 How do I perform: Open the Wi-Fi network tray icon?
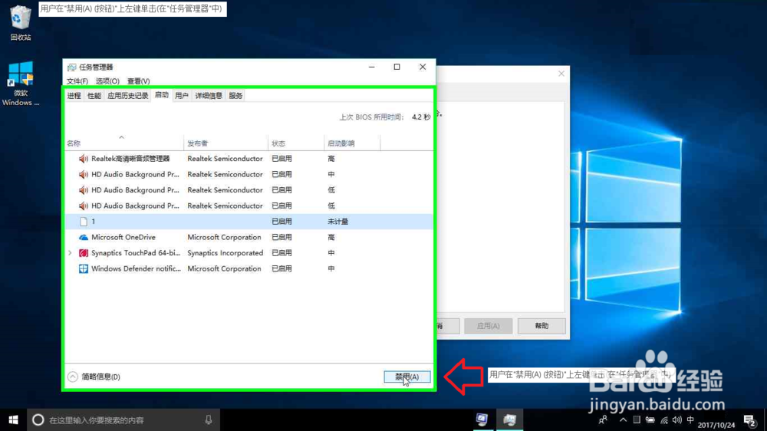663,419
